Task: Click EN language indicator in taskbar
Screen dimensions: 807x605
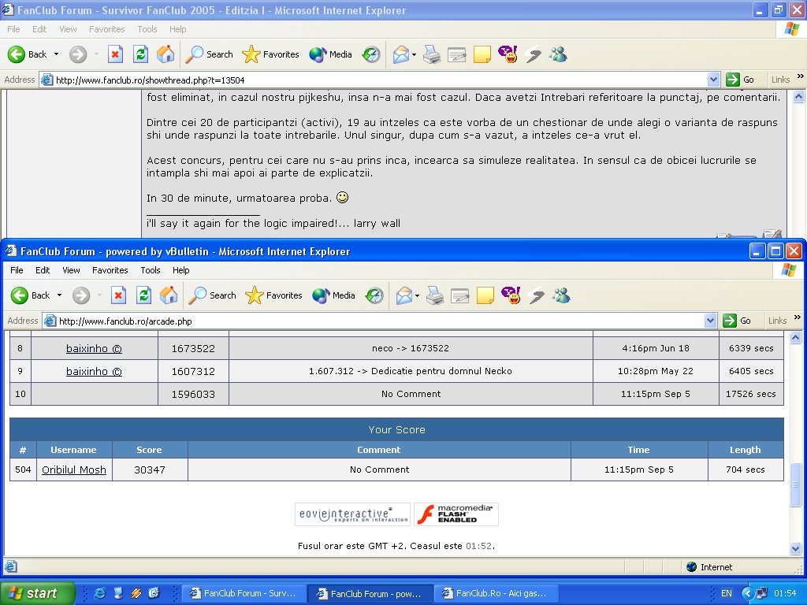Action: tap(726, 593)
